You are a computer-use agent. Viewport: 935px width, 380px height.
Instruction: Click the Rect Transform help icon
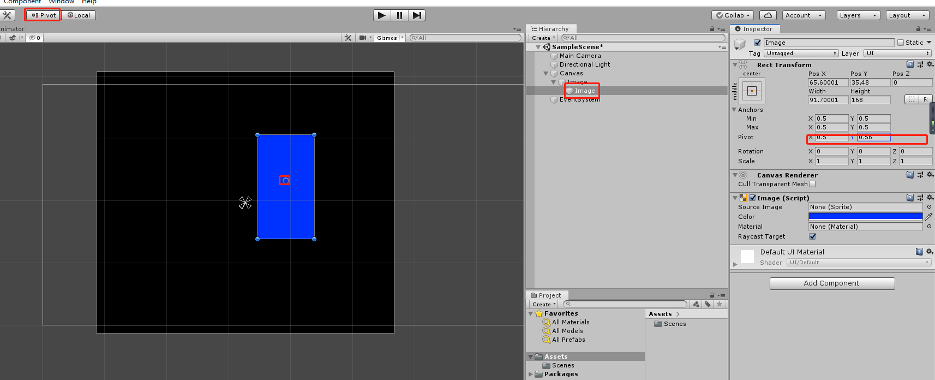click(910, 64)
